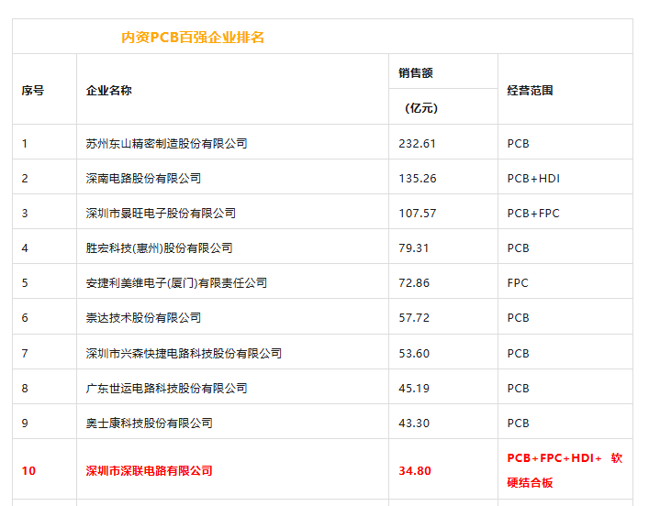Click 胜宏科技(惠州)股份有限公司 cell

pos(159,248)
